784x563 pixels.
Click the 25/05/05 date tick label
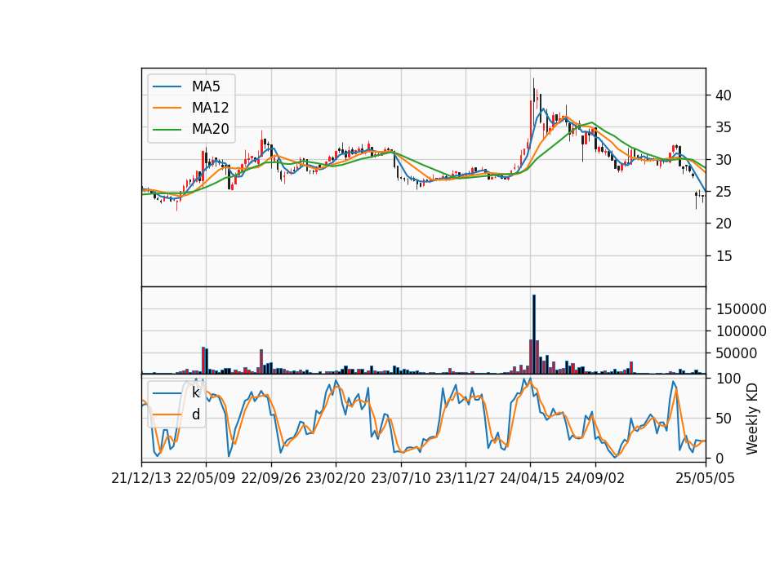705,478
